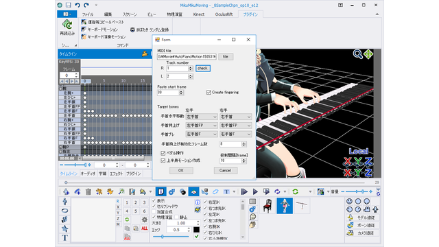Click the trash can icon in bottom toolbar
The height and width of the screenshot is (247, 439).
point(88,191)
